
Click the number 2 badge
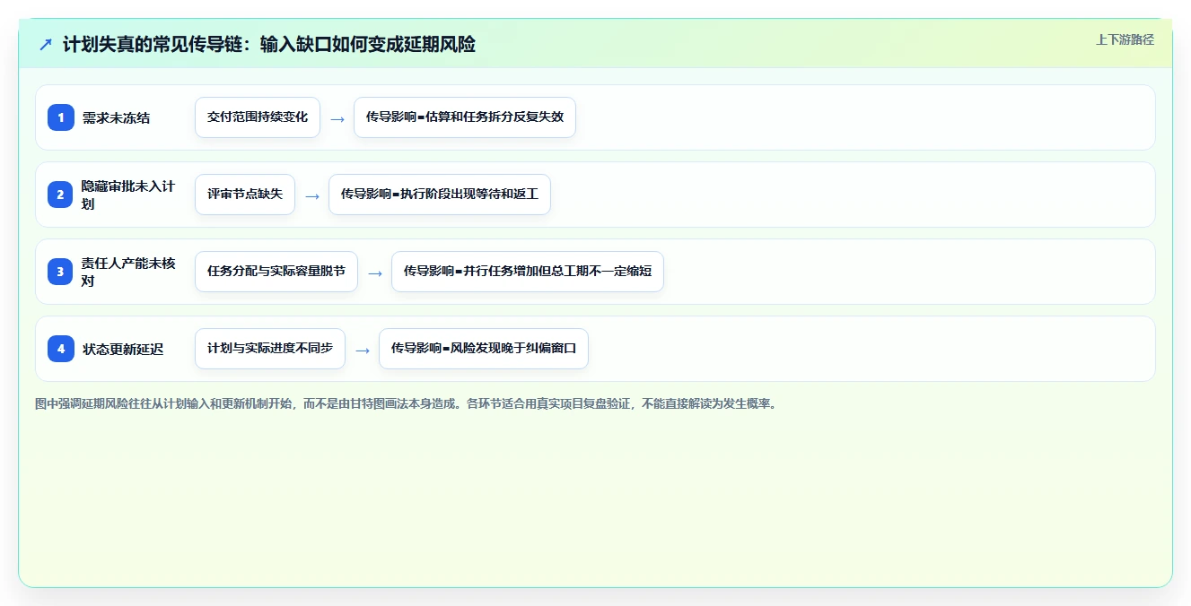[61, 195]
